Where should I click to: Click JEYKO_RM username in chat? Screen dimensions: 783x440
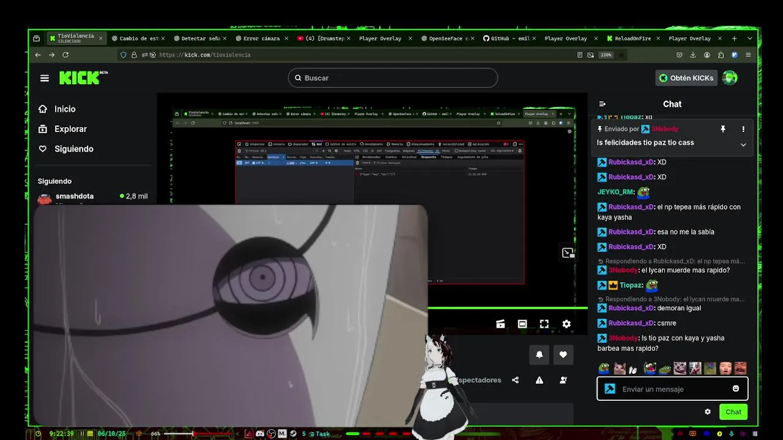[x=615, y=192]
